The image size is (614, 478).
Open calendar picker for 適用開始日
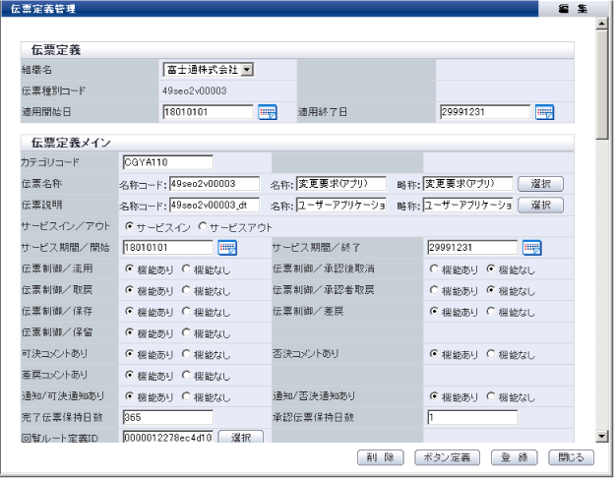point(268,112)
